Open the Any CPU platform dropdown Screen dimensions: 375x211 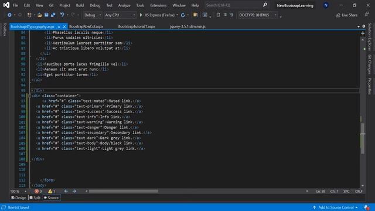[120, 15]
